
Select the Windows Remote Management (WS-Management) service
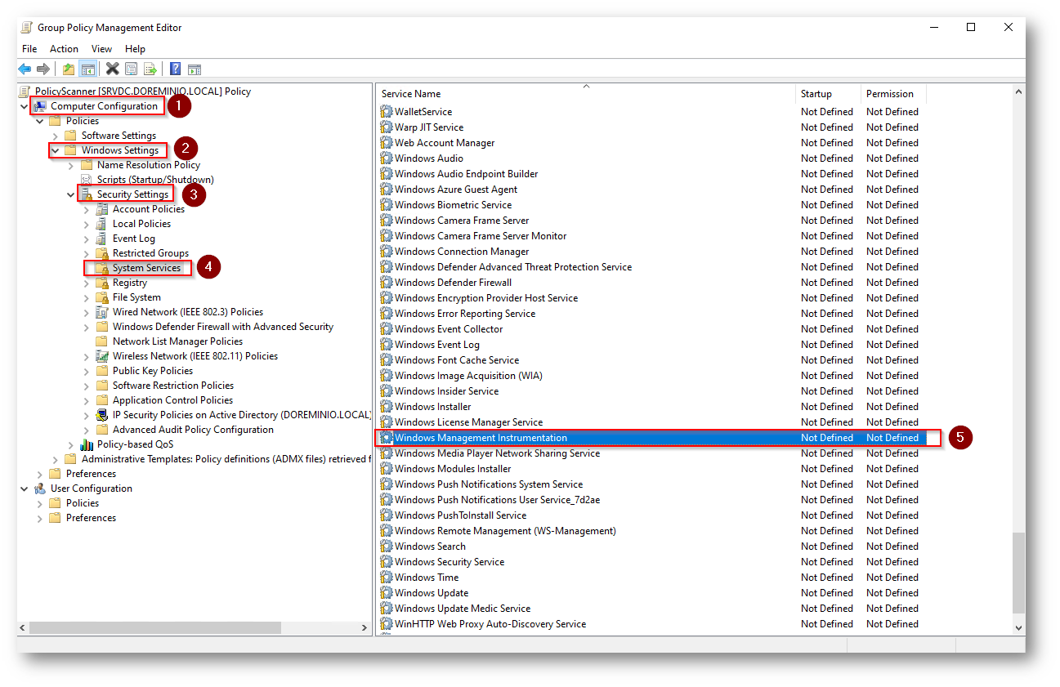[x=505, y=531]
